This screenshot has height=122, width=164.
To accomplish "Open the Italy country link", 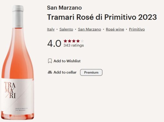I will [51, 29].
